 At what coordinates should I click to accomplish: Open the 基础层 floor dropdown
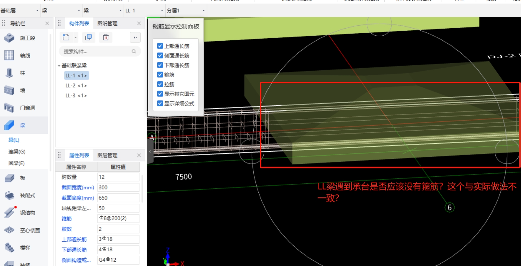pyautogui.click(x=20, y=11)
